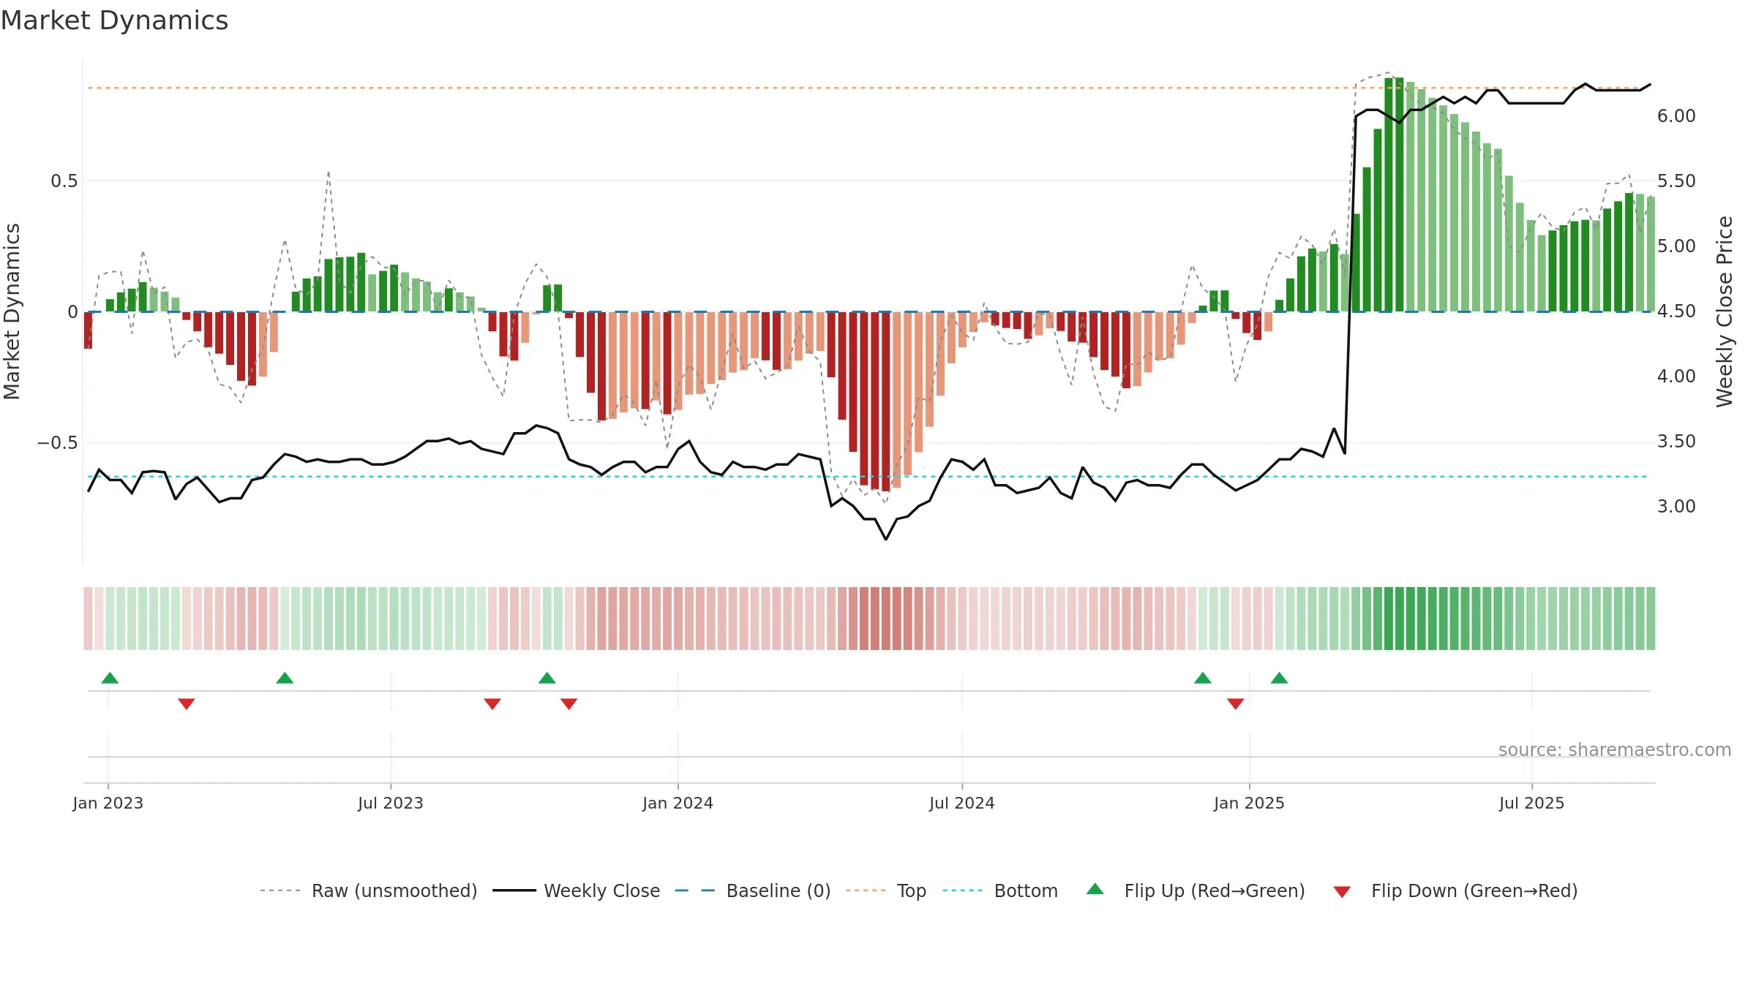Image resolution: width=1756 pixels, height=987 pixels.
Task: Toggle the Top legend entry
Action: pos(886,890)
